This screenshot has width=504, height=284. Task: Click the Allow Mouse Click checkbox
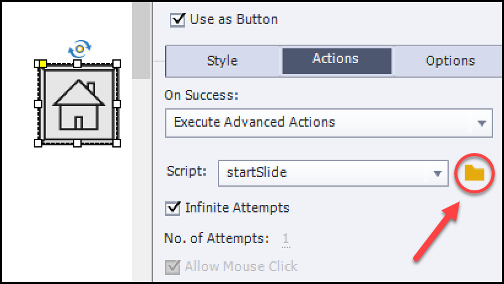pos(173,266)
